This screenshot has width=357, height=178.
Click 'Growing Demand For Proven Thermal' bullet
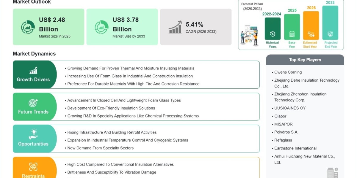click(131, 68)
